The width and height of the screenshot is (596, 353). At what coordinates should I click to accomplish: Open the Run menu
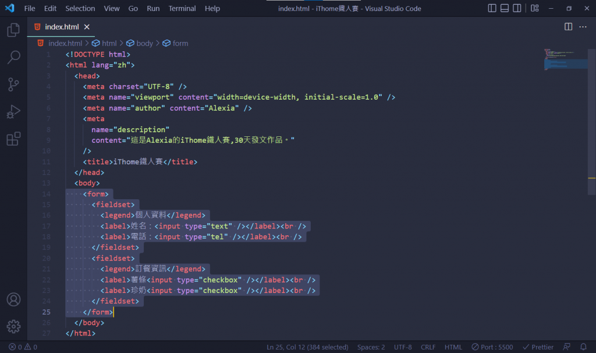[x=153, y=8]
